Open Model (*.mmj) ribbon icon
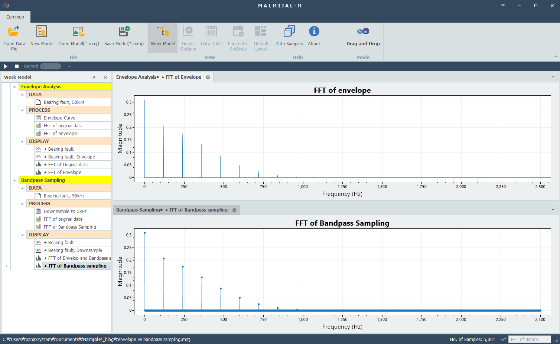Screen dimensions: 560x344 (79, 31)
